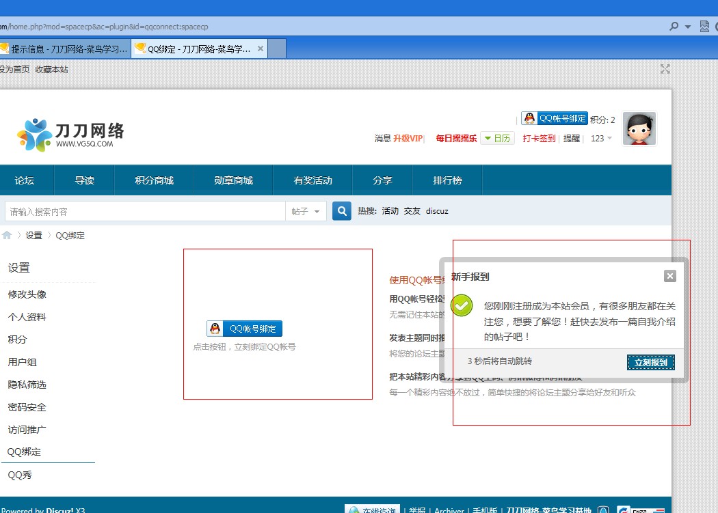The width and height of the screenshot is (718, 513).
Task: Click the 设为首页 link
Action: [x=14, y=69]
